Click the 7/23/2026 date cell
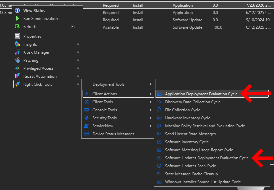274x190 pixels. (258, 5)
